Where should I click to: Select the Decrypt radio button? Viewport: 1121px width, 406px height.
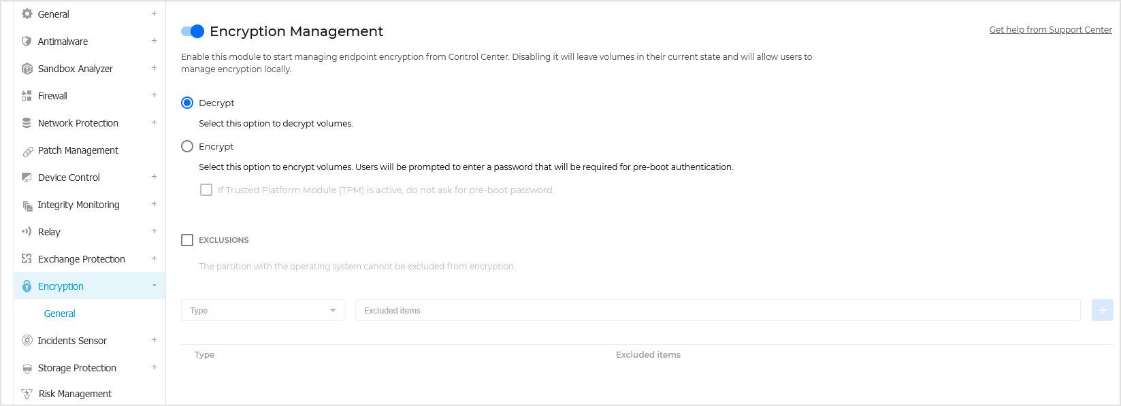point(187,103)
